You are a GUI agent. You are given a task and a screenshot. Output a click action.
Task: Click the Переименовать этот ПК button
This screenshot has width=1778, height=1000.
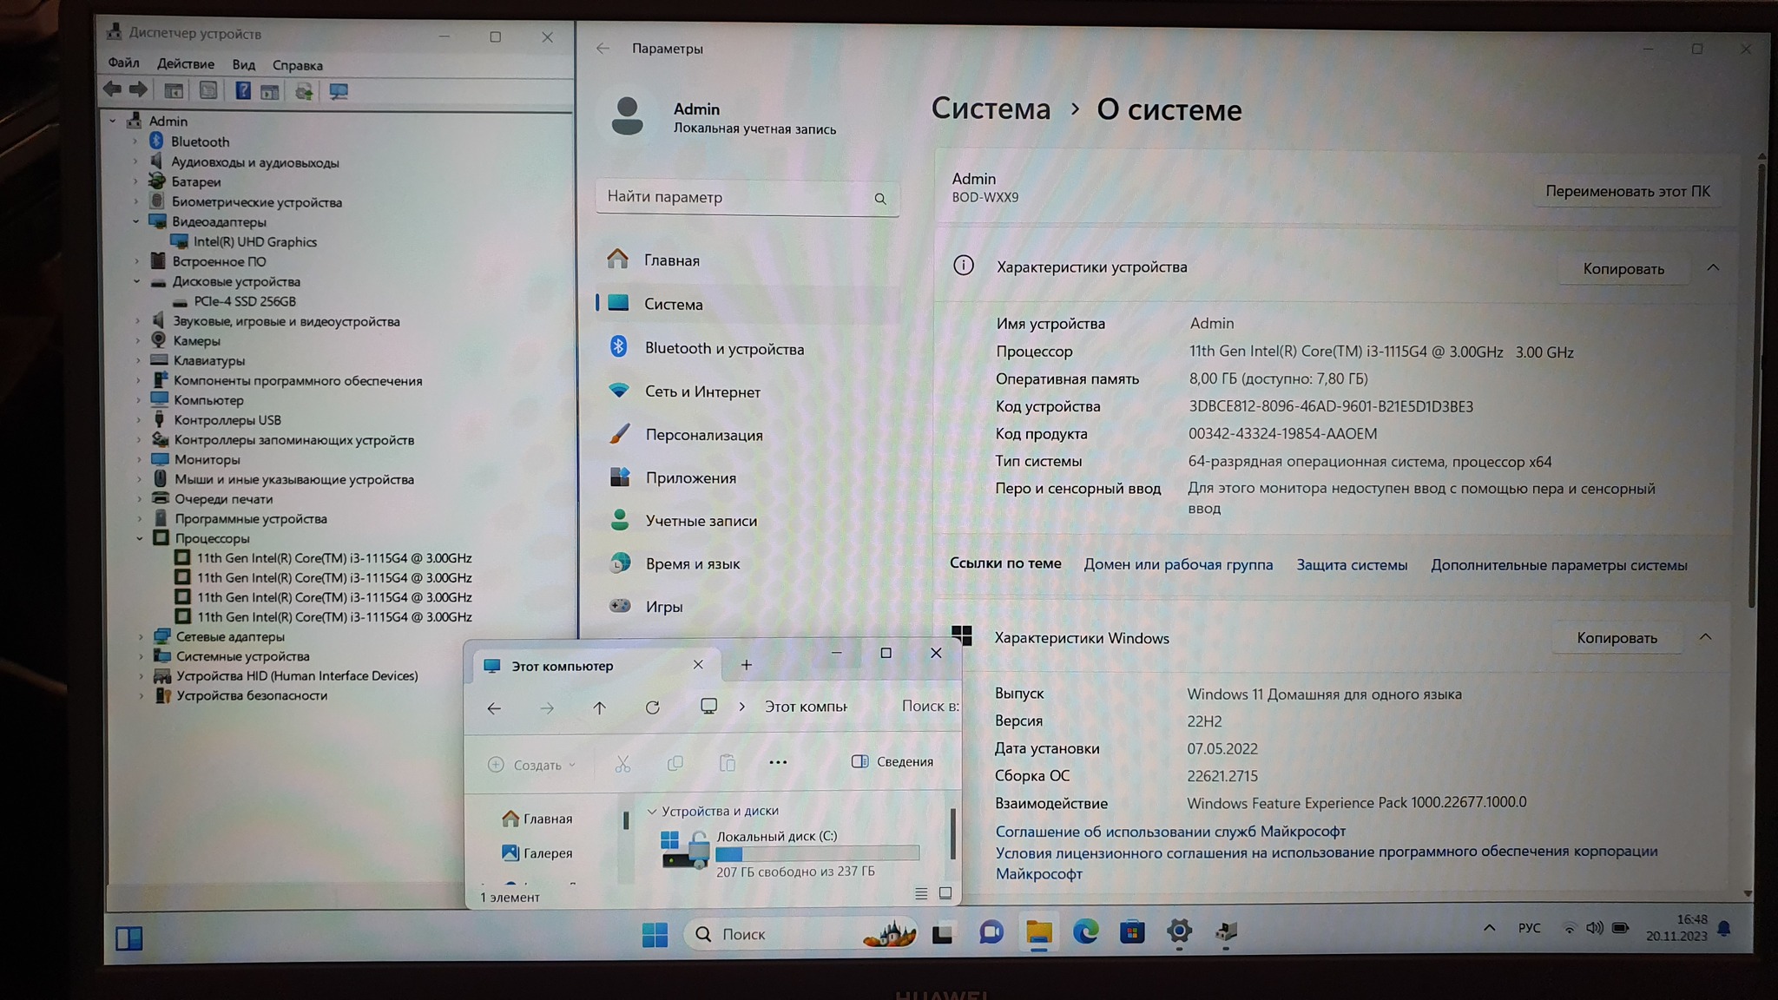click(x=1627, y=191)
